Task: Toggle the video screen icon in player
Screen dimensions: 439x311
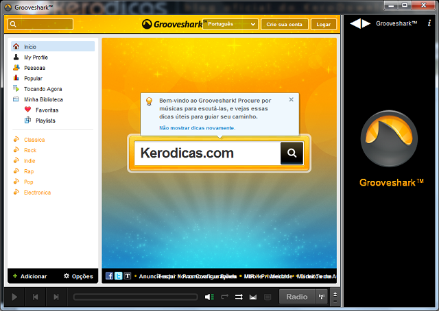Action: (x=268, y=297)
